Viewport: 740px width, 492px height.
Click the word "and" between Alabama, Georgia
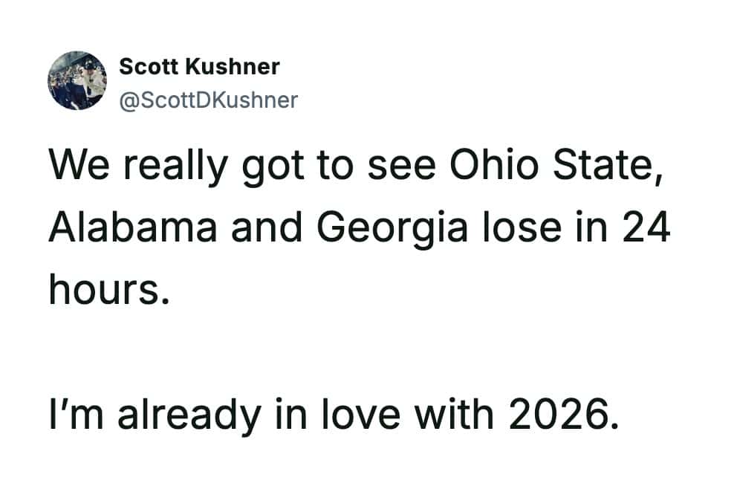pos(267,229)
